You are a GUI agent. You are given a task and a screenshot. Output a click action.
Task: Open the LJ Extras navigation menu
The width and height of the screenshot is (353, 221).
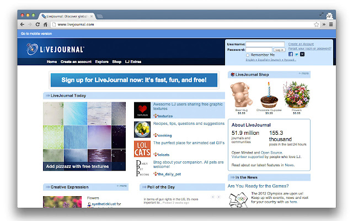(x=133, y=61)
